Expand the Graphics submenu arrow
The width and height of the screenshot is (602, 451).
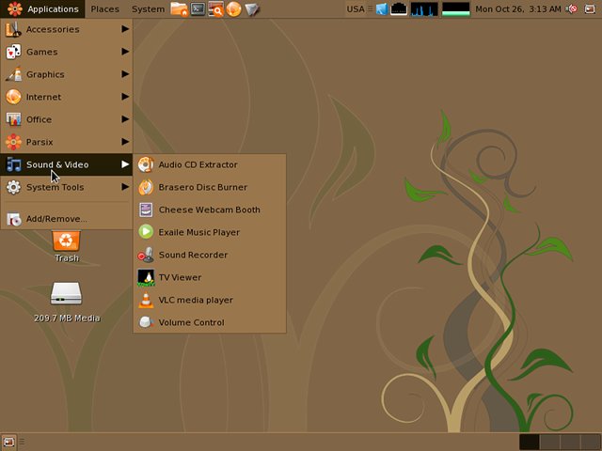click(125, 73)
